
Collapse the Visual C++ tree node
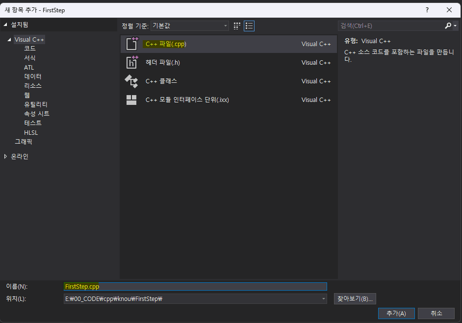pyautogui.click(x=9, y=40)
